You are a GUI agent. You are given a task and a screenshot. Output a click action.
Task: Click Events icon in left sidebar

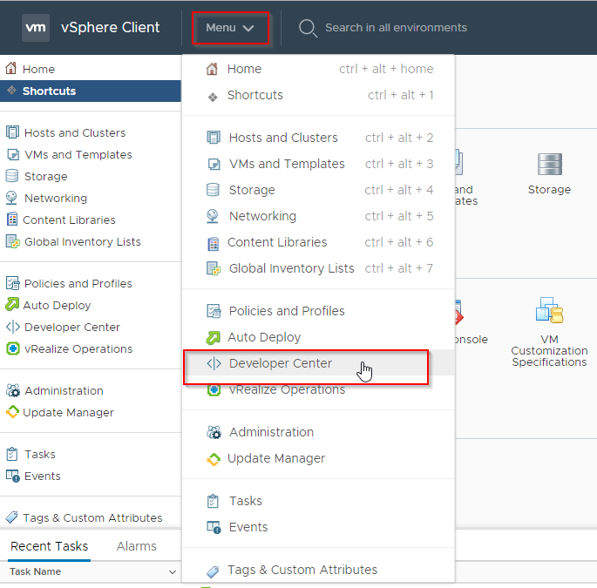coord(13,476)
